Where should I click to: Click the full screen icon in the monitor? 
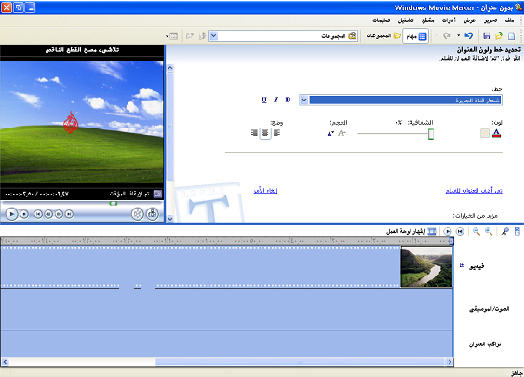click(157, 194)
